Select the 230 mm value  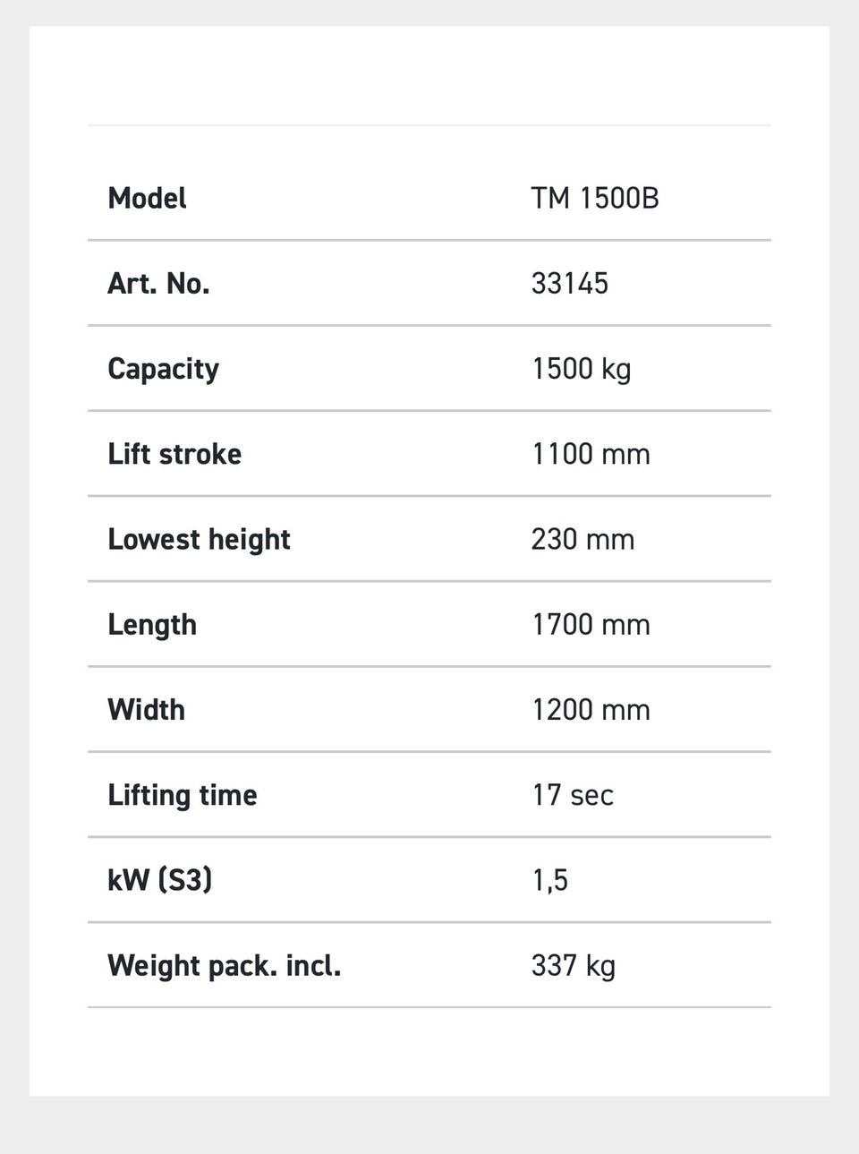point(583,540)
